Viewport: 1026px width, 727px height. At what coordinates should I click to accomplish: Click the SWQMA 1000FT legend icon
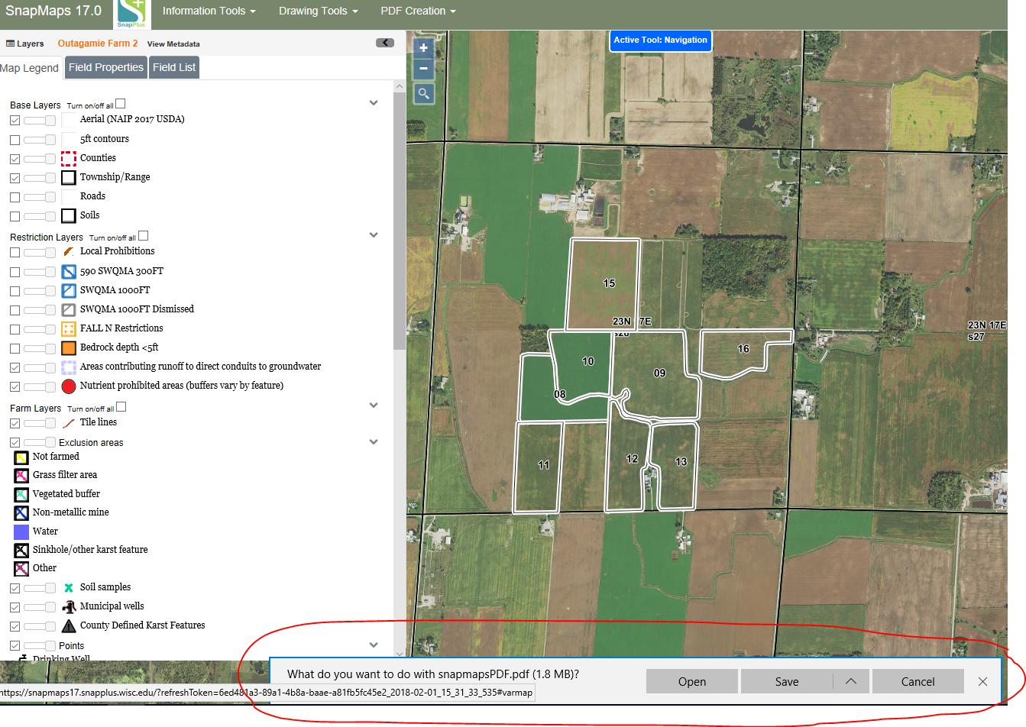69,290
